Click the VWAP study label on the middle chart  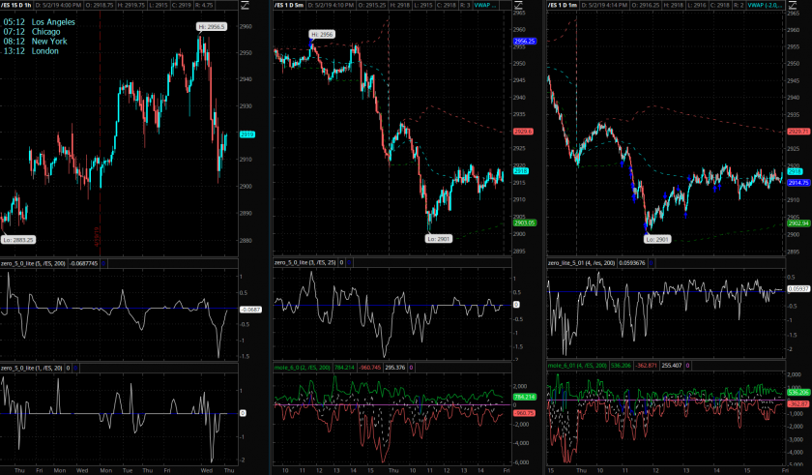(x=486, y=6)
